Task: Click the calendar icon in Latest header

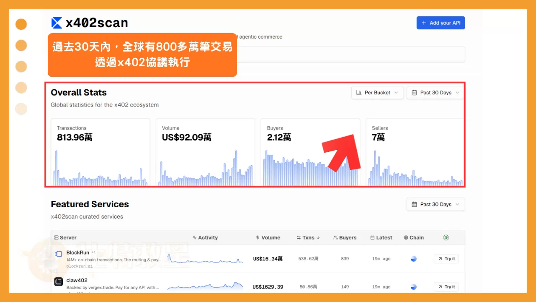Action: pyautogui.click(x=372, y=237)
